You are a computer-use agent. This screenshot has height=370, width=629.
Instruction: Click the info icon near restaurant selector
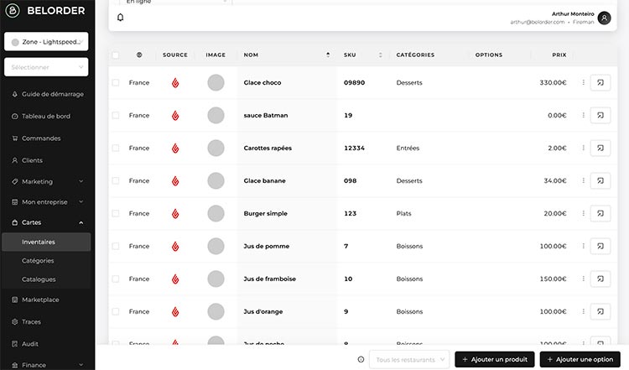361,360
